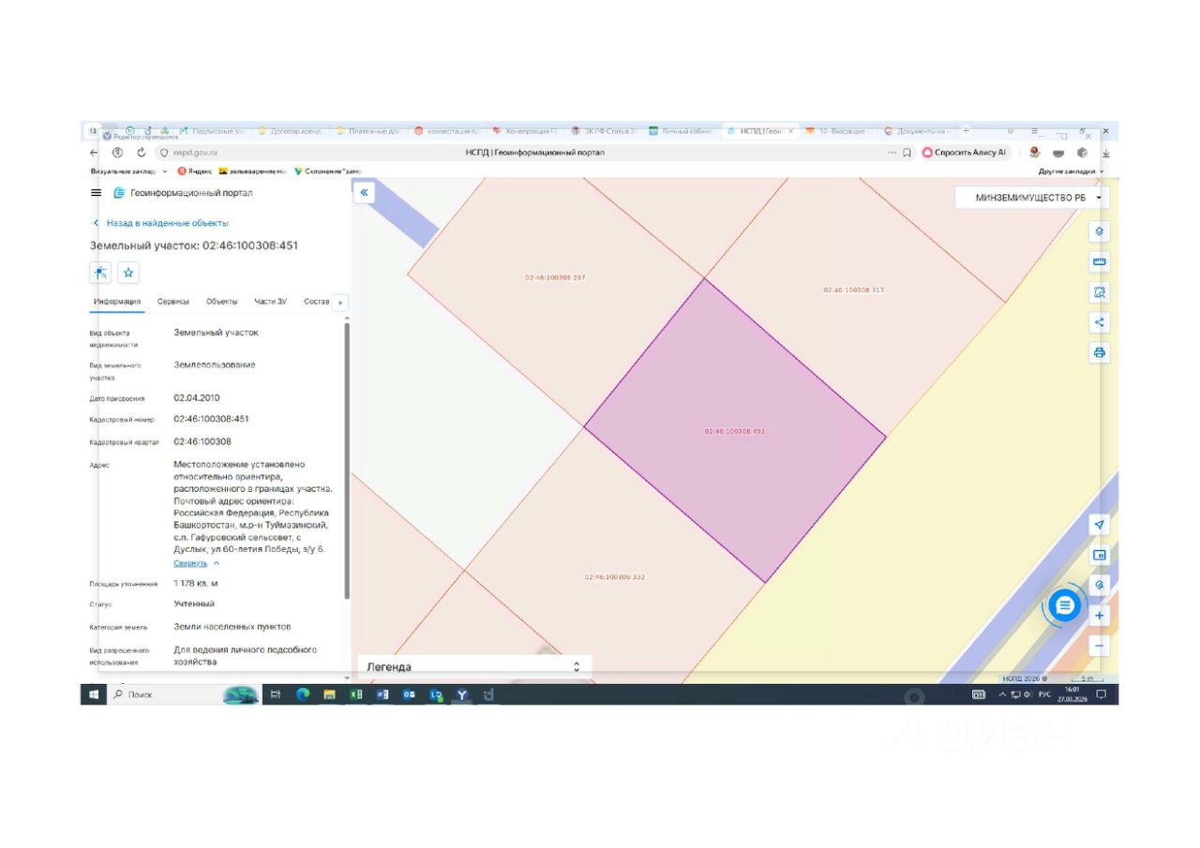Select parcel 02:46:100308:332 on map

pos(614,576)
